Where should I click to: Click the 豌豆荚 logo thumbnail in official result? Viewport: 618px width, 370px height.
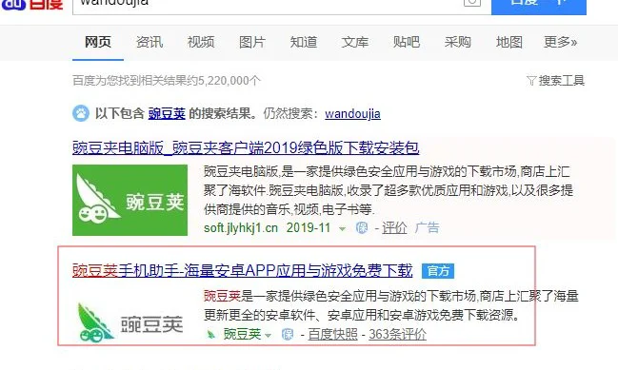(x=130, y=322)
